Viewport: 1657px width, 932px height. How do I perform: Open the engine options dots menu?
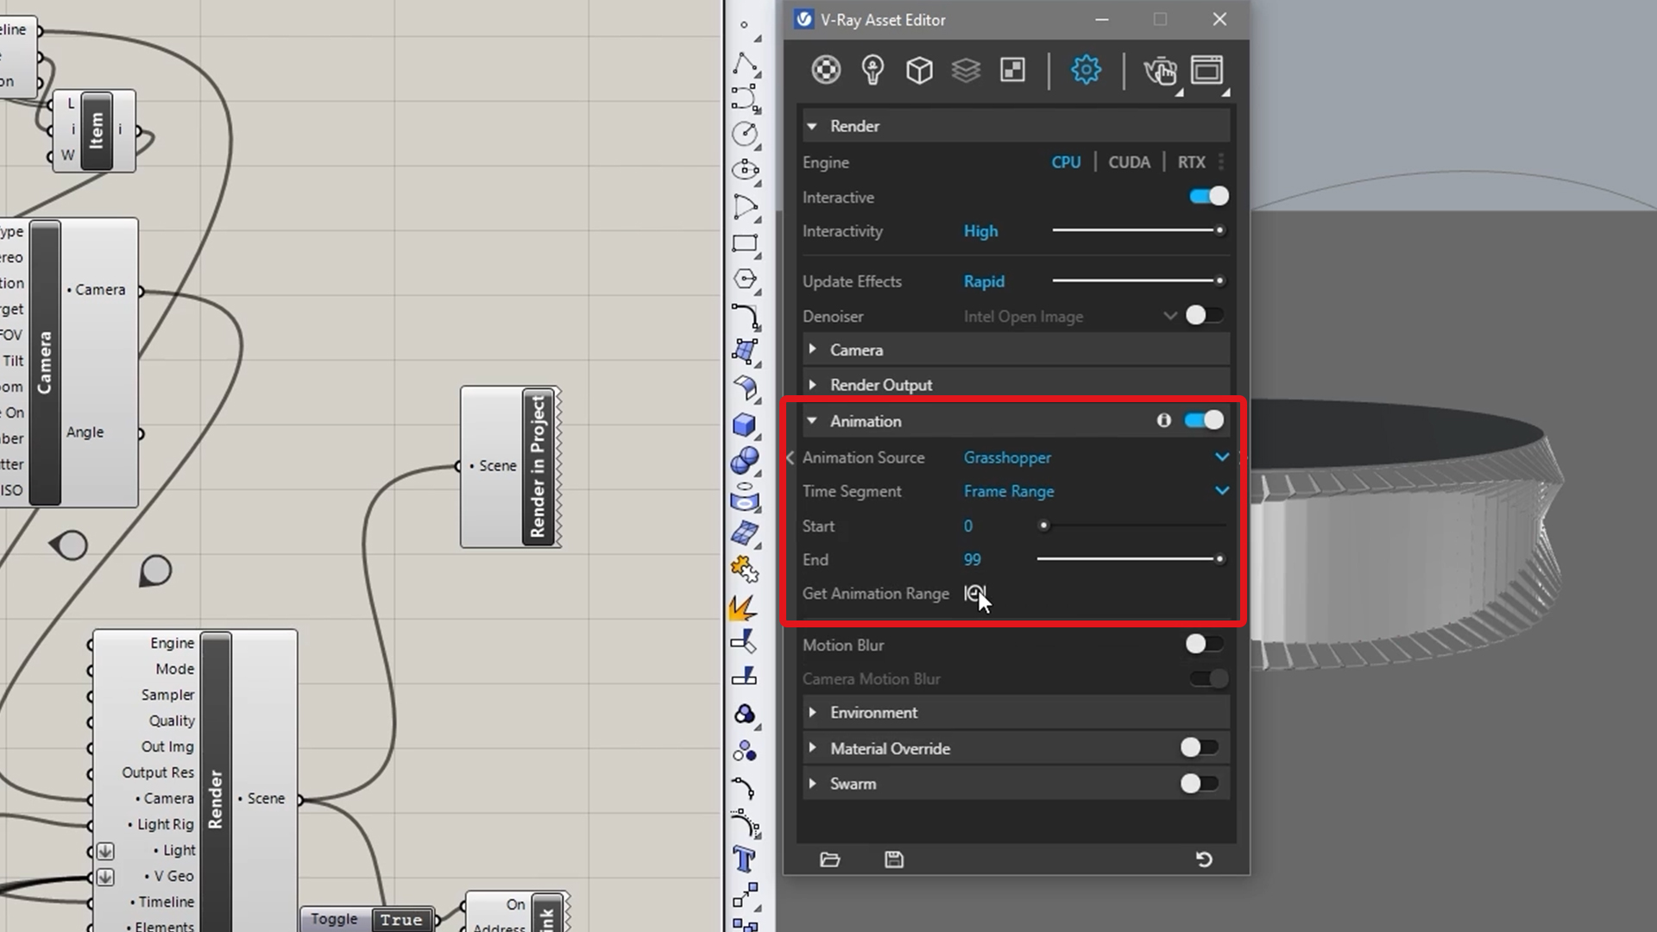pos(1220,162)
